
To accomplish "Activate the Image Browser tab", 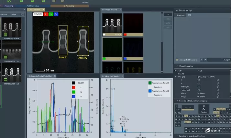I will tap(109, 10).
